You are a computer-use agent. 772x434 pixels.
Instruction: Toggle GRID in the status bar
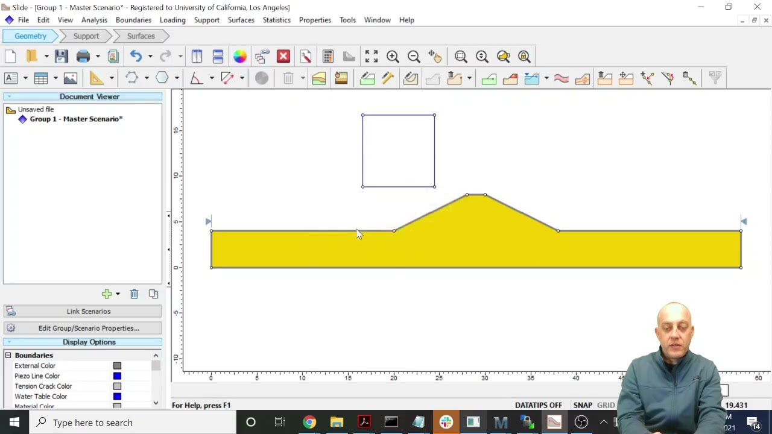click(606, 406)
